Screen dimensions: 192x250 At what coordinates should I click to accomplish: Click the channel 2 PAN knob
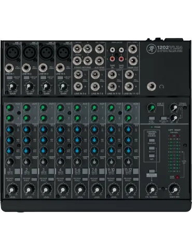coord(26,162)
